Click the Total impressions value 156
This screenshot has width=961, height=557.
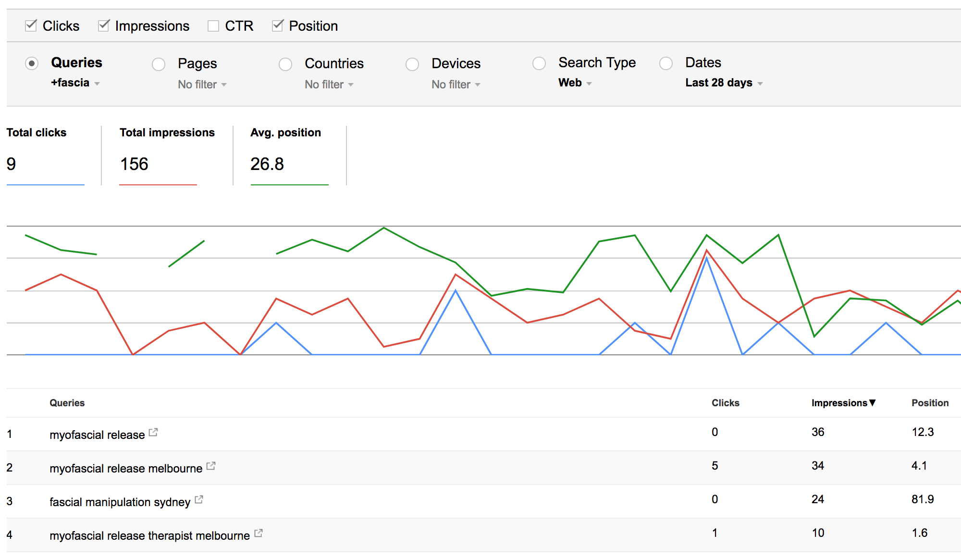point(134,164)
